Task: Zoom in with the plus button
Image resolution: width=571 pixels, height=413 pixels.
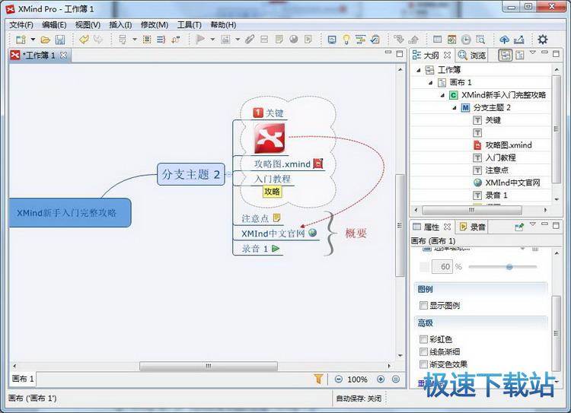Action: click(381, 380)
